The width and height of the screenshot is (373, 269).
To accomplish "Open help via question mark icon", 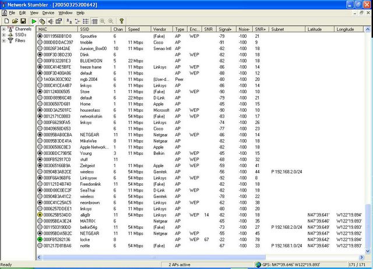I will (x=122, y=21).
